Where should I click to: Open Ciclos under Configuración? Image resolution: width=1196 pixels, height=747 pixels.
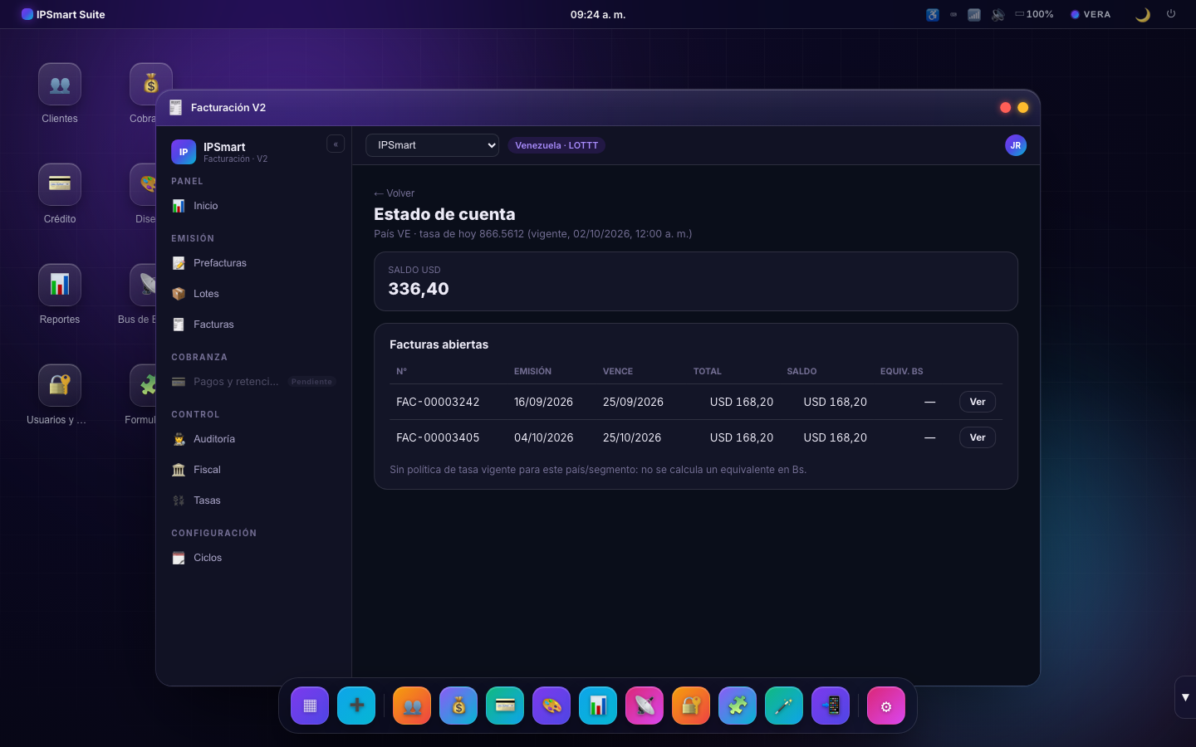point(254,558)
